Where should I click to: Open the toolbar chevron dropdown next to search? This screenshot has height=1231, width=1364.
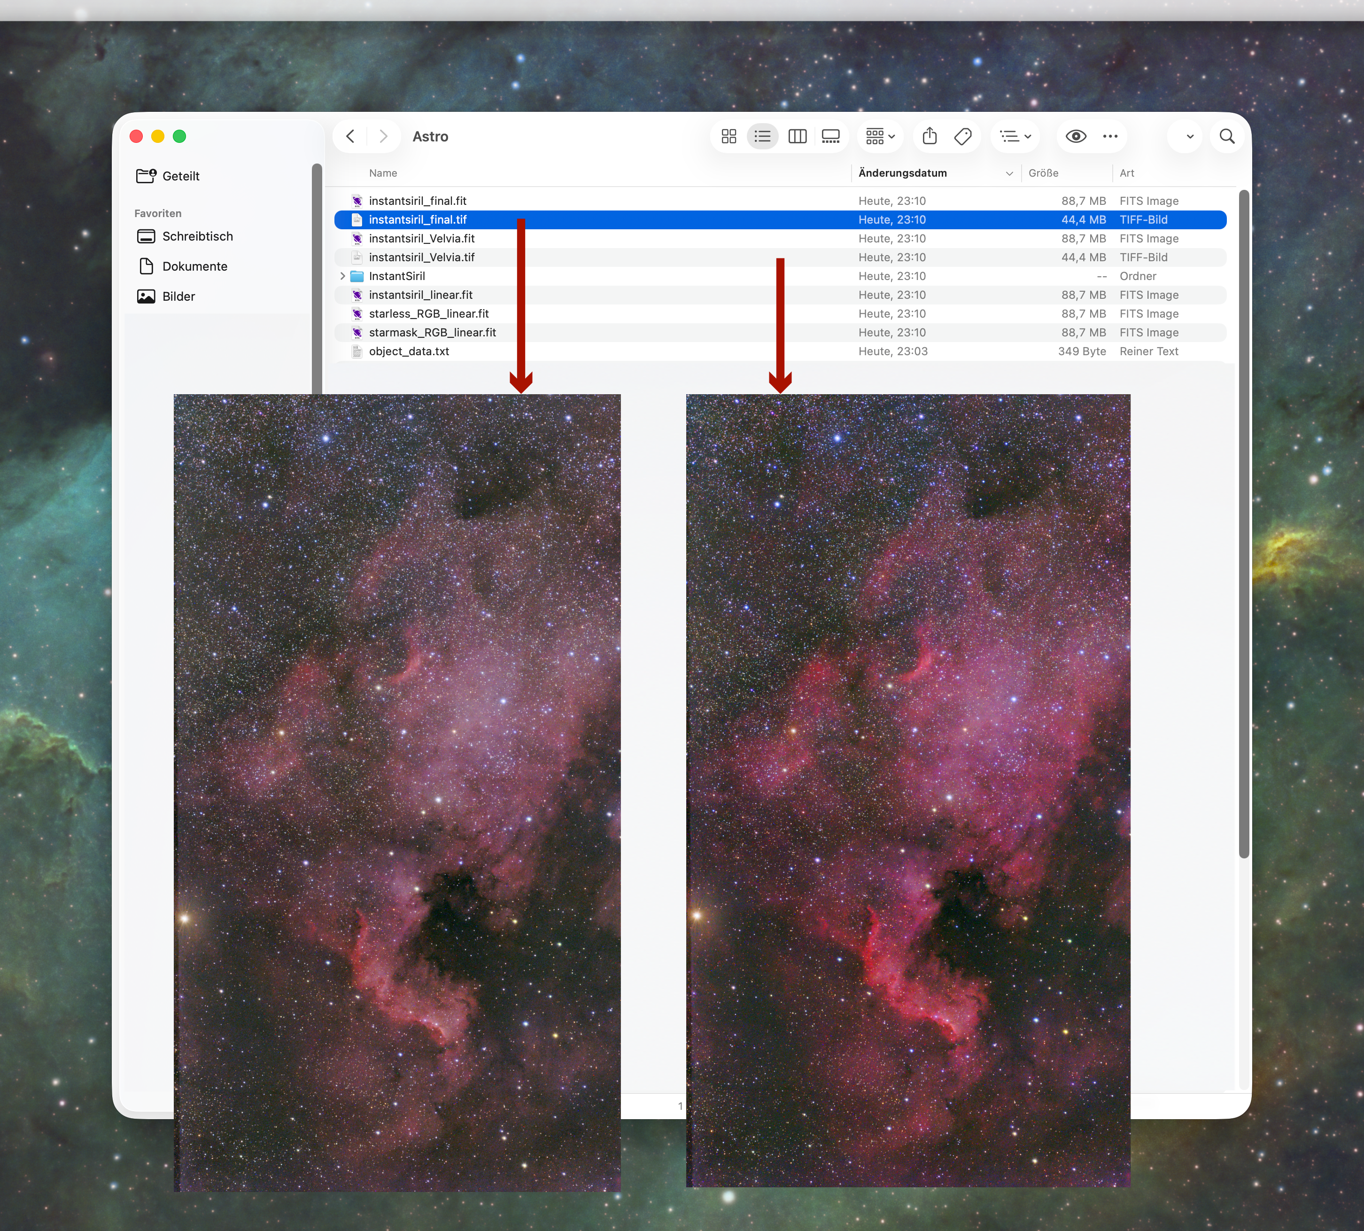point(1190,137)
